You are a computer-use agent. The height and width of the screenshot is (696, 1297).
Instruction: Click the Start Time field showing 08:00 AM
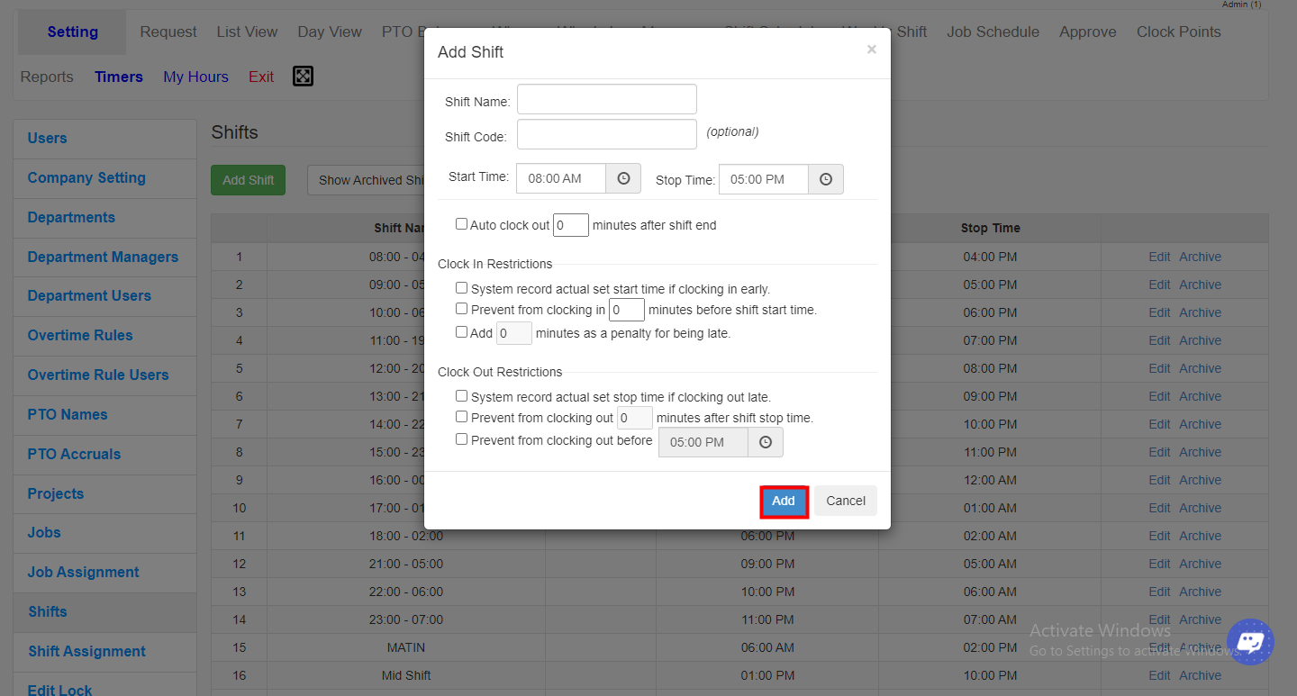coord(561,179)
